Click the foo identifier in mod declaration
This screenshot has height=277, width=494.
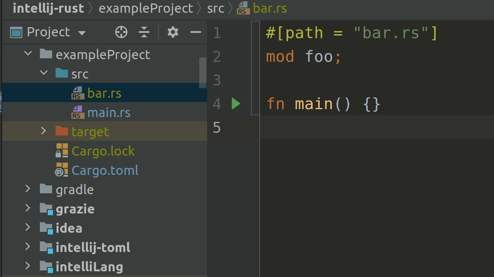point(319,57)
